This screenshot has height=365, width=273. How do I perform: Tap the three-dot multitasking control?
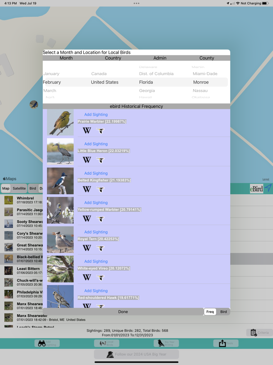[x=136, y=3]
